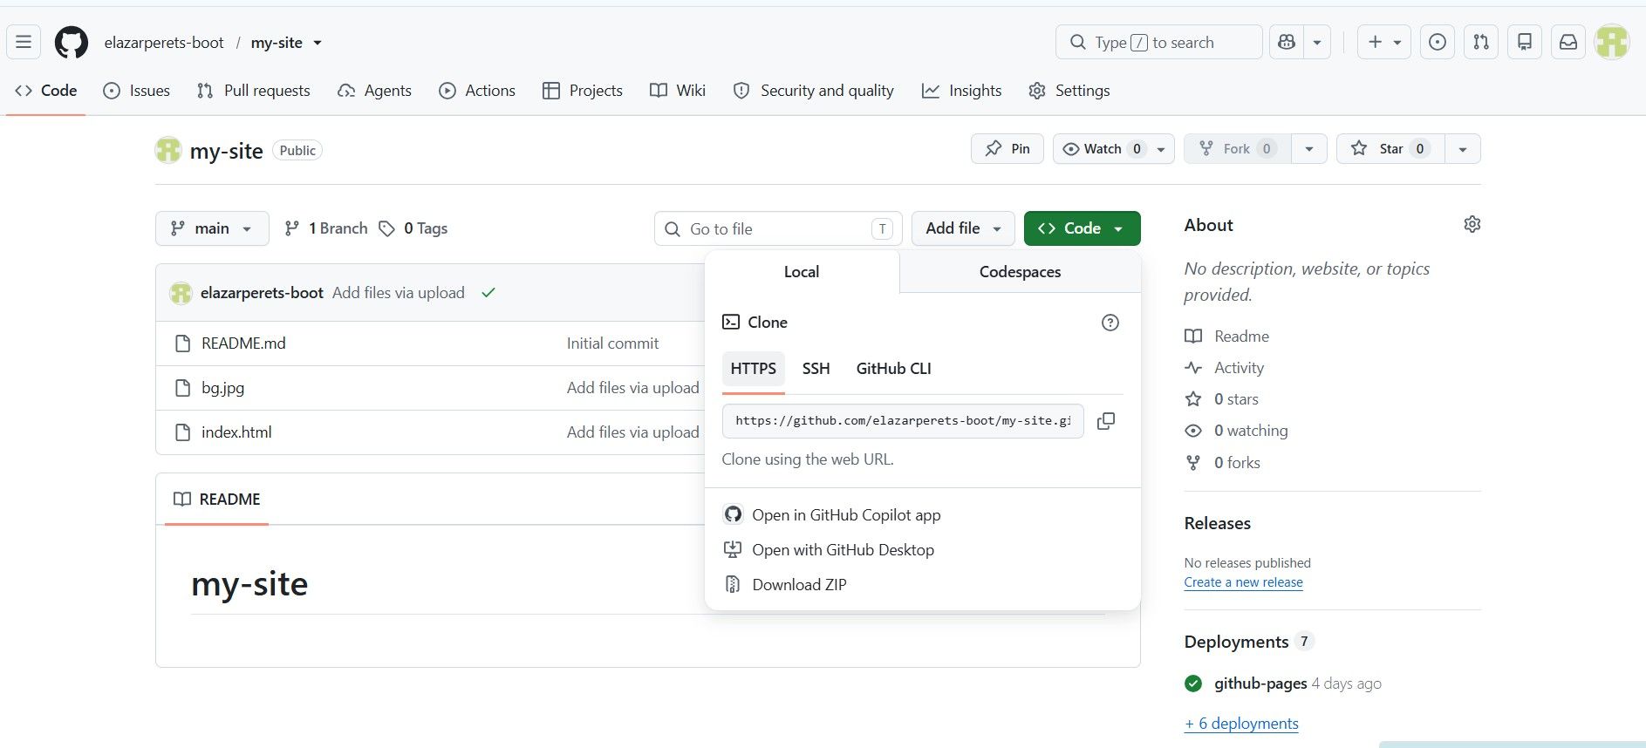
Task: Star the my-site repository
Action: tap(1390, 149)
